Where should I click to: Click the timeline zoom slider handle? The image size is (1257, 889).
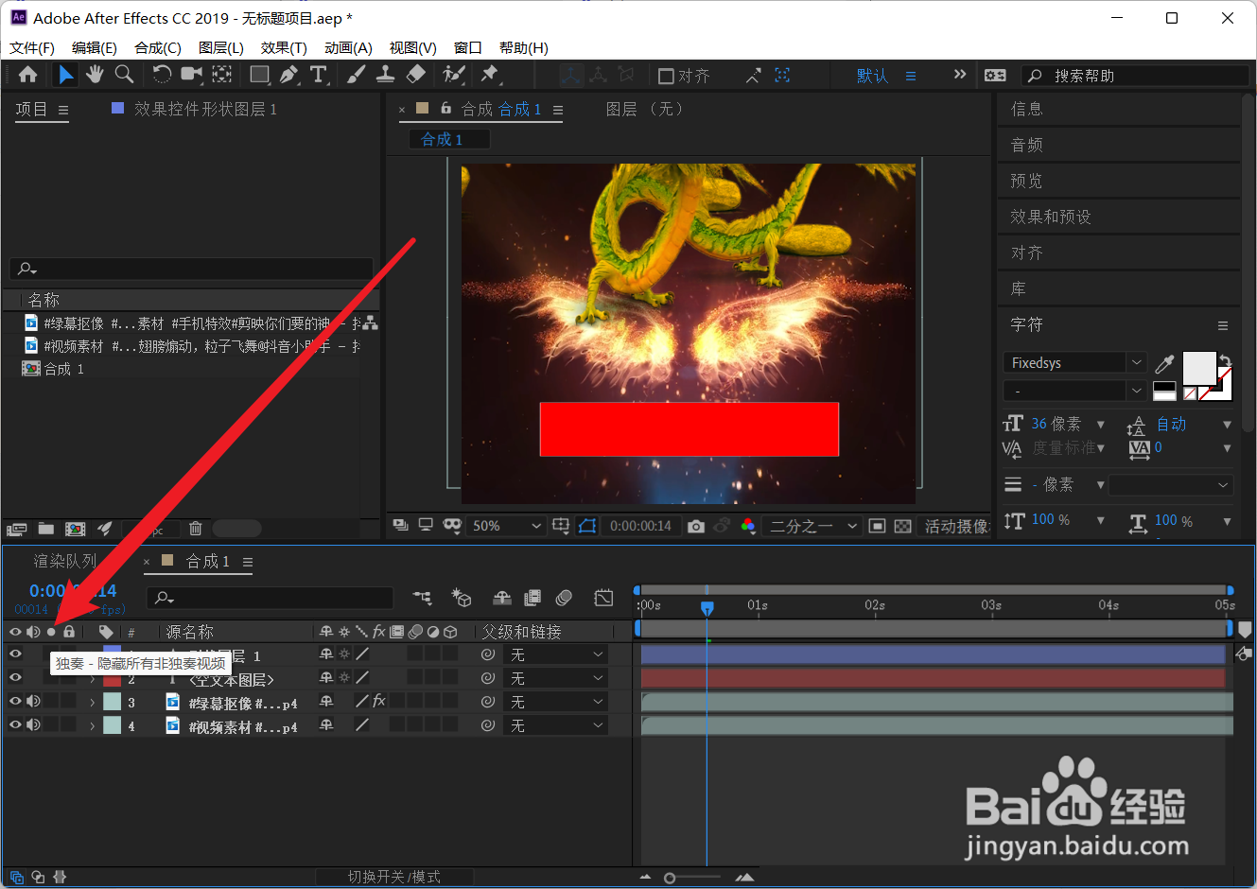670,878
